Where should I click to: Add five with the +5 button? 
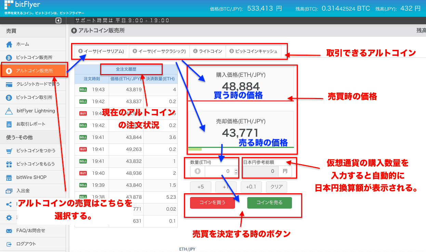pyautogui.click(x=200, y=187)
